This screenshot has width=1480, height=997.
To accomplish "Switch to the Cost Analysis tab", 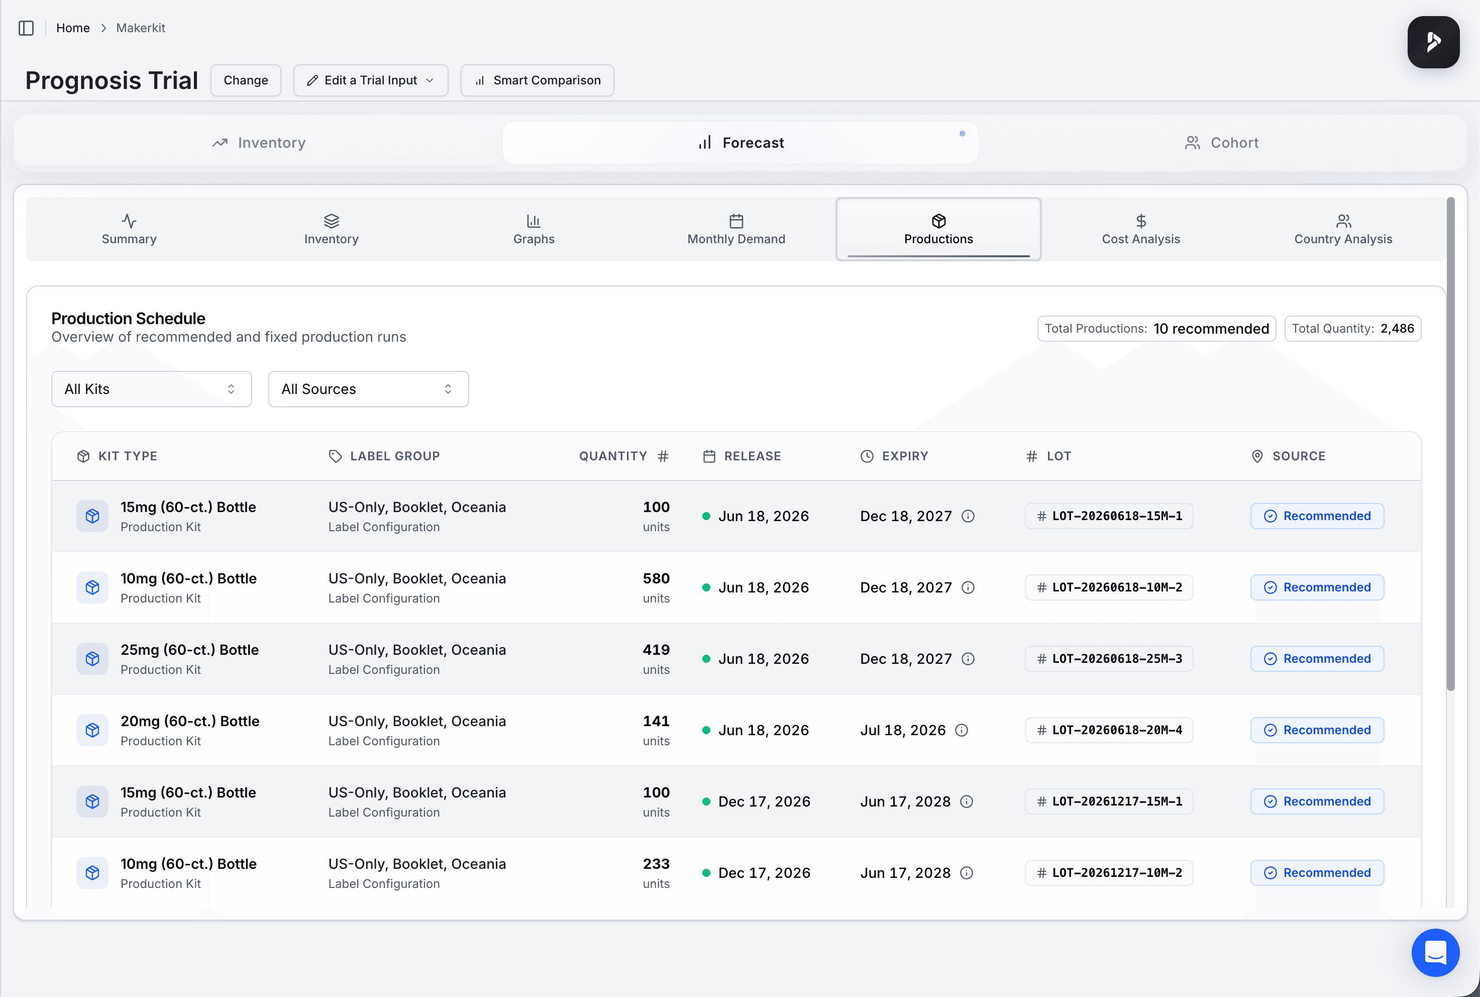I will [1140, 229].
